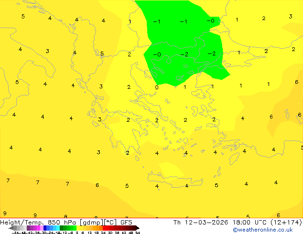The width and height of the screenshot is (303, 234).
Task: Pick the dark purple legend color segment
Action: pyautogui.click(x=28, y=228)
